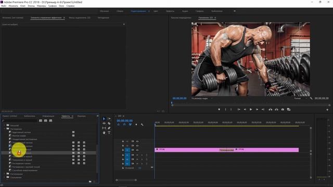Select the Razor tool
This screenshot has height=187, width=333.
click(x=109, y=124)
